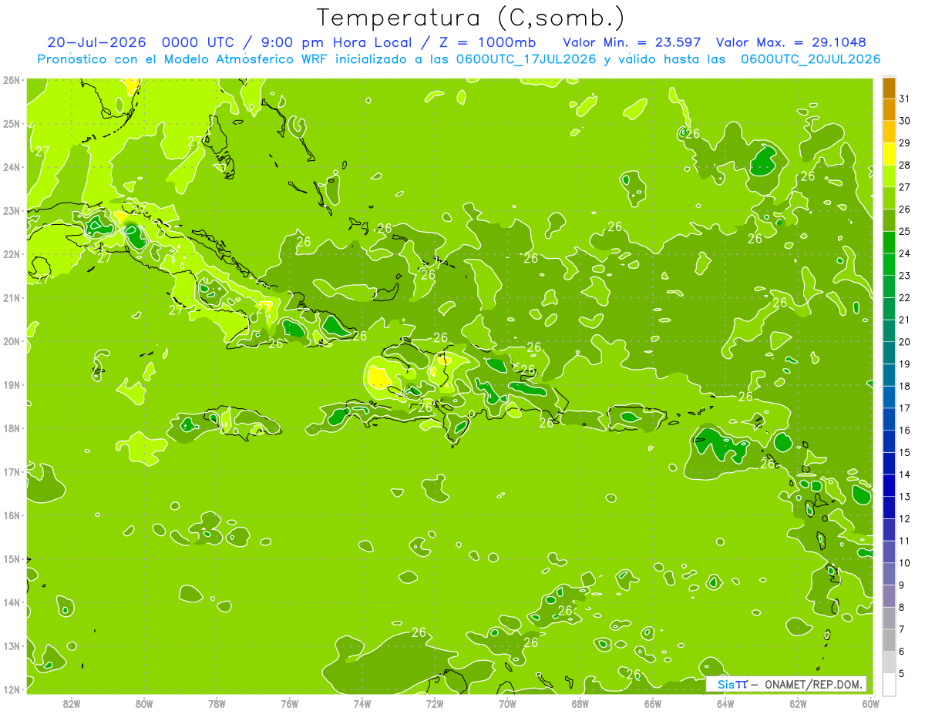Click the latitude label "13N"
Image resolution: width=925 pixels, height=714 pixels.
pyautogui.click(x=12, y=646)
